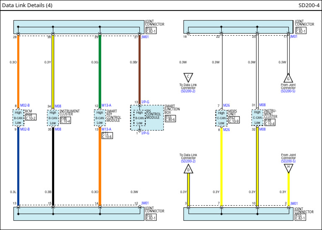Click the SMART JUNCTION BOX label
This screenshot has height=230, width=322.
172,109
